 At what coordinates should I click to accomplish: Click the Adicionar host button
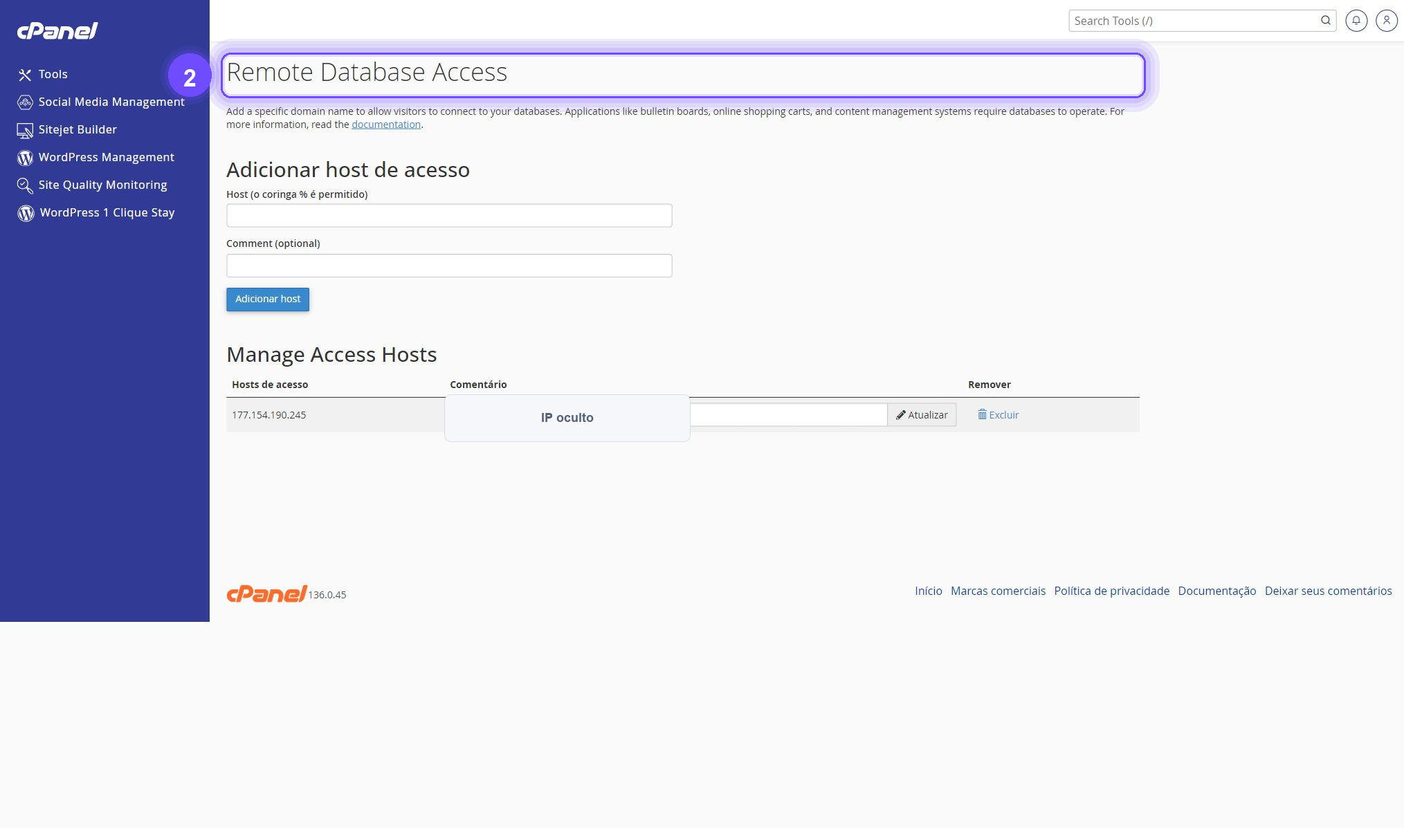point(268,300)
